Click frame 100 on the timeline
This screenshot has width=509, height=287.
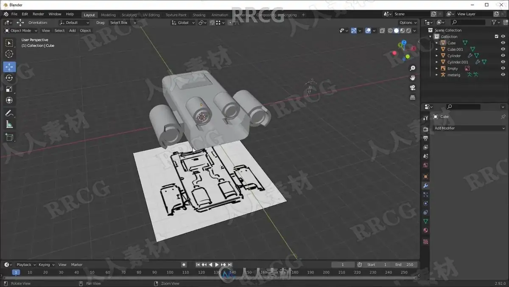pyautogui.click(x=170, y=272)
